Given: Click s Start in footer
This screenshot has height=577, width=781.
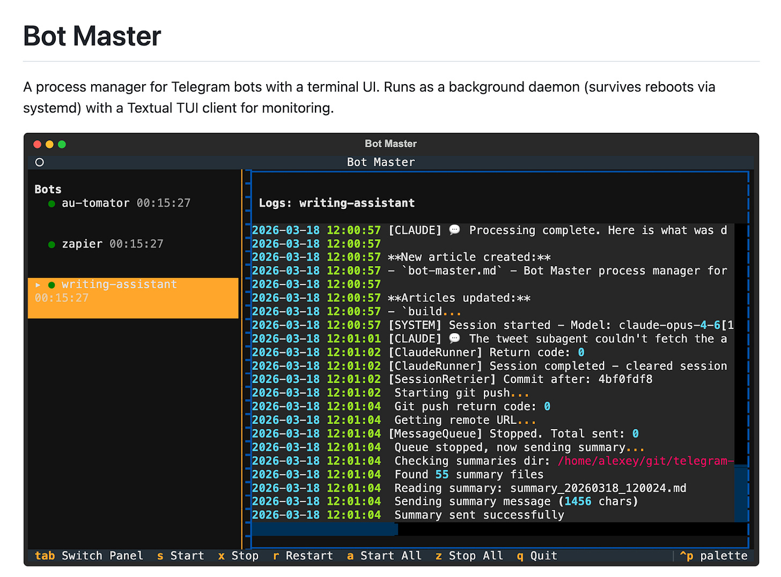Looking at the screenshot, I should click(181, 556).
